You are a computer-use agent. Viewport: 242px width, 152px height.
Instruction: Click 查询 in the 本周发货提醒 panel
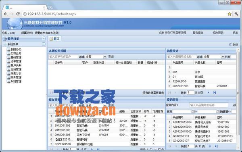(x=111, y=57)
